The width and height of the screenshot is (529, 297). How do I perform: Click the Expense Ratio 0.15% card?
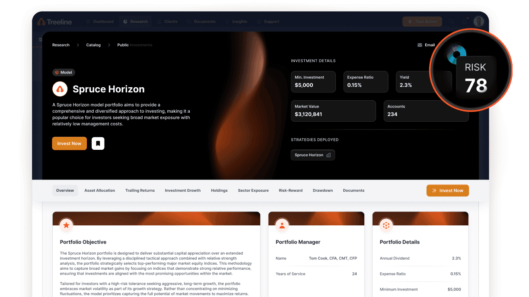click(x=366, y=82)
